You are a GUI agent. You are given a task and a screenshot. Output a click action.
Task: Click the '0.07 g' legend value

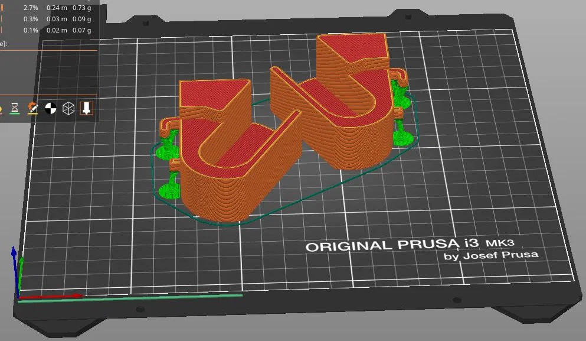pyautogui.click(x=81, y=30)
